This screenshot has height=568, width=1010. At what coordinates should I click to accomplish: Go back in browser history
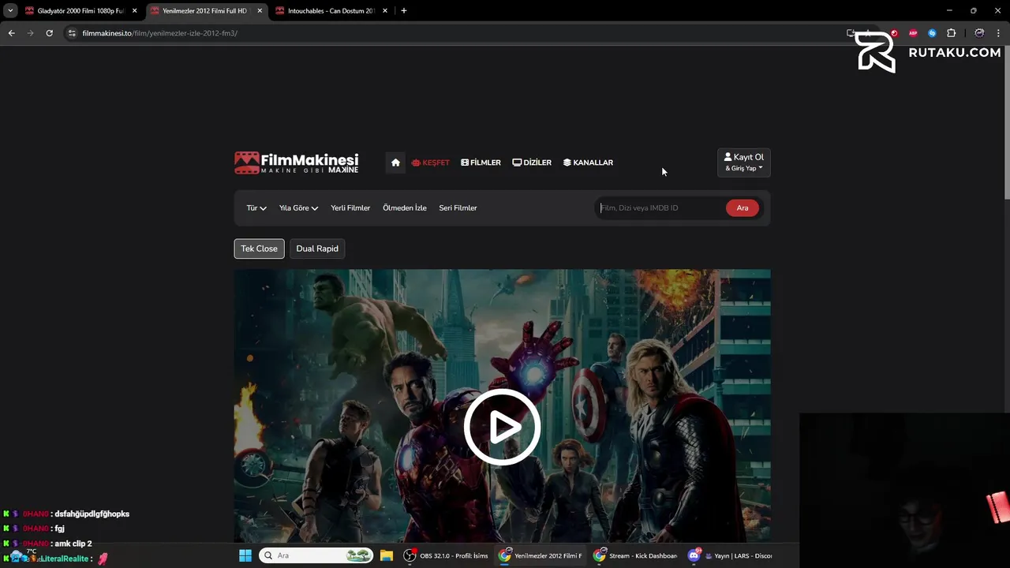coord(11,33)
